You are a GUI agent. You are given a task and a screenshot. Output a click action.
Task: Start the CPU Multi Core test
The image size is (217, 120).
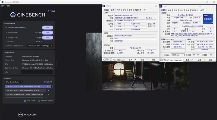(x=47, y=32)
